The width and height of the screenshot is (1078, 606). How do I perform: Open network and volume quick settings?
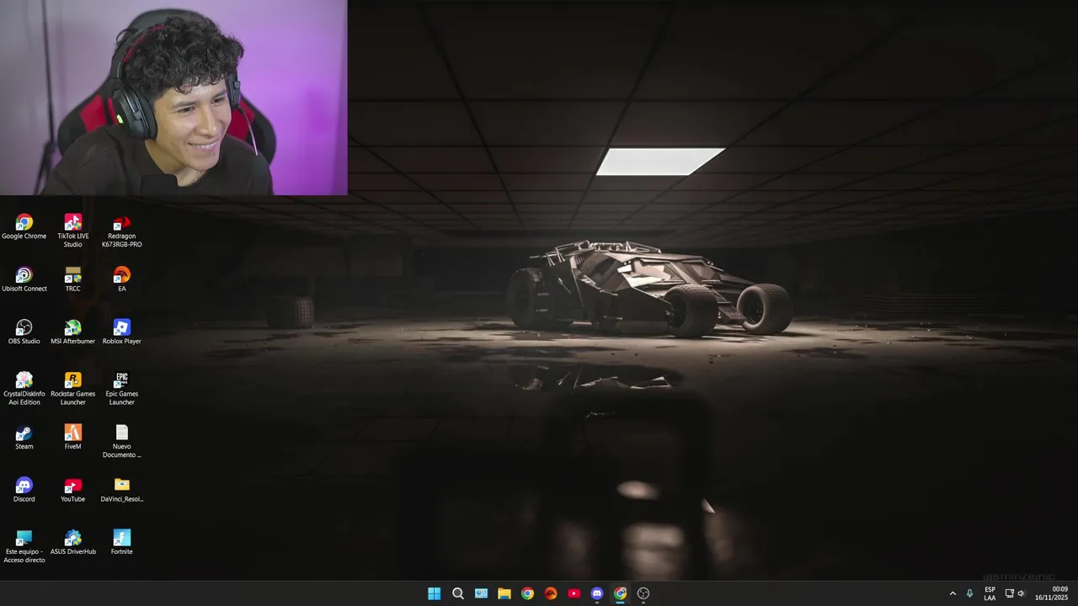coord(1015,593)
